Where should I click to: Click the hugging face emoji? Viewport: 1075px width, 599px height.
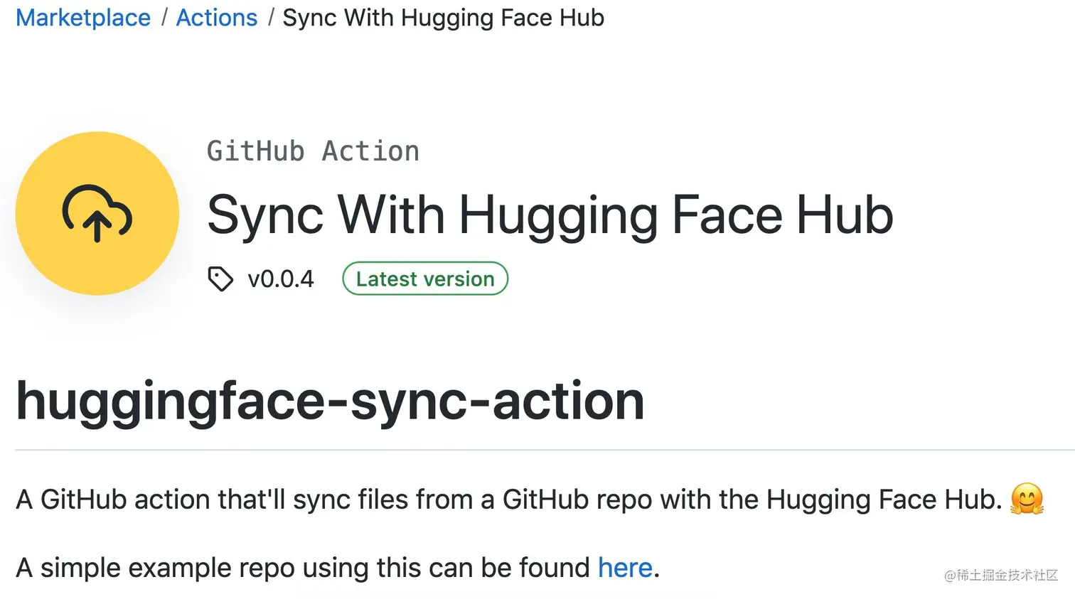[1027, 499]
